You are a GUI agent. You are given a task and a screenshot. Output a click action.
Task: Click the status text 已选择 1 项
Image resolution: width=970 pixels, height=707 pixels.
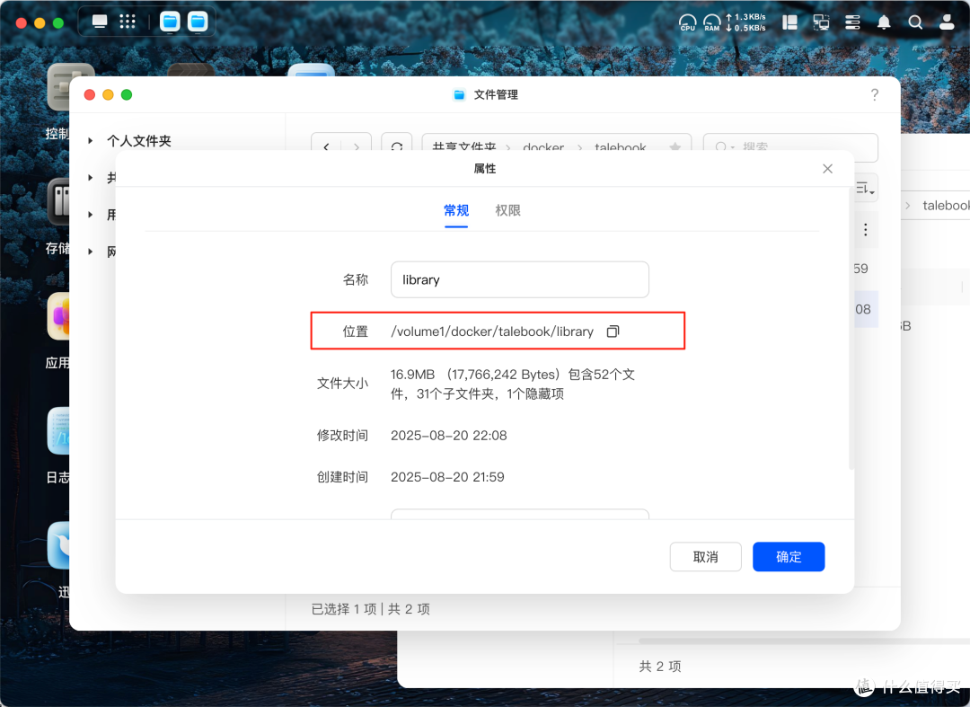[344, 609]
